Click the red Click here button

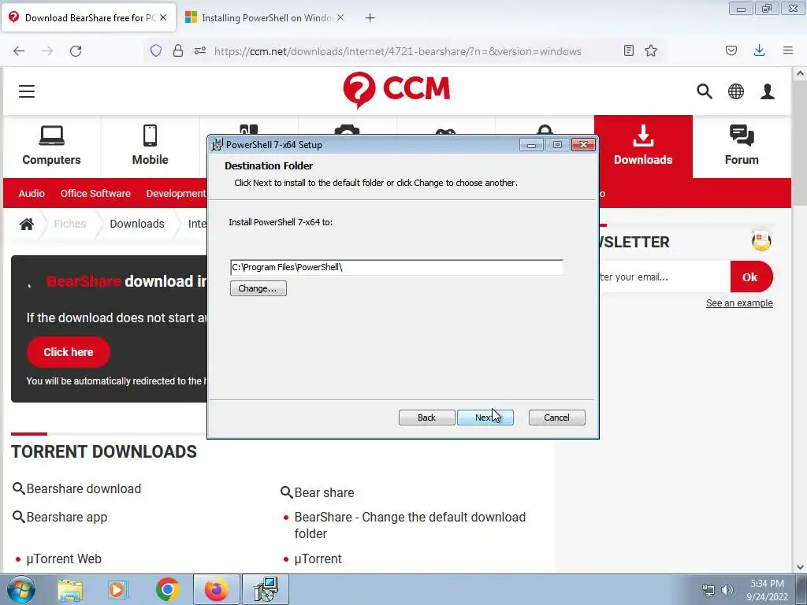tap(69, 352)
